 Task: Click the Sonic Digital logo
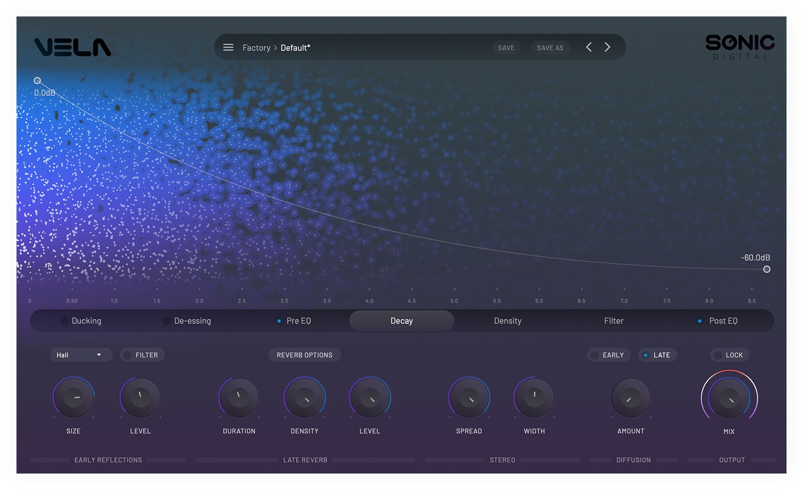pos(739,46)
